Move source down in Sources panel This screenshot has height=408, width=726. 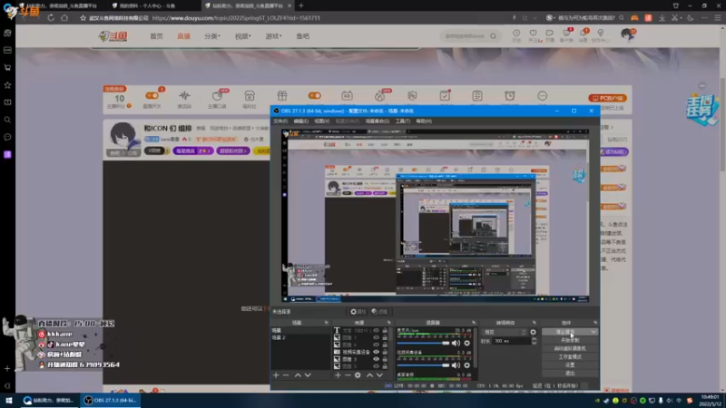point(379,375)
